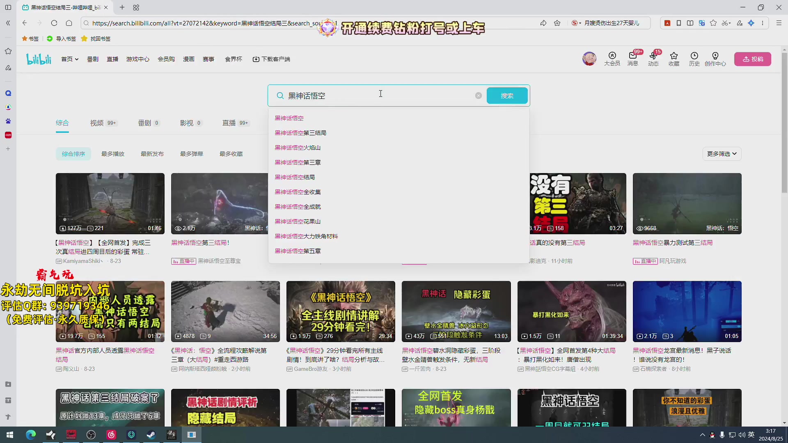The height and width of the screenshot is (443, 788).
Task: Expand 更多筛选 filter dropdown
Action: (x=722, y=154)
